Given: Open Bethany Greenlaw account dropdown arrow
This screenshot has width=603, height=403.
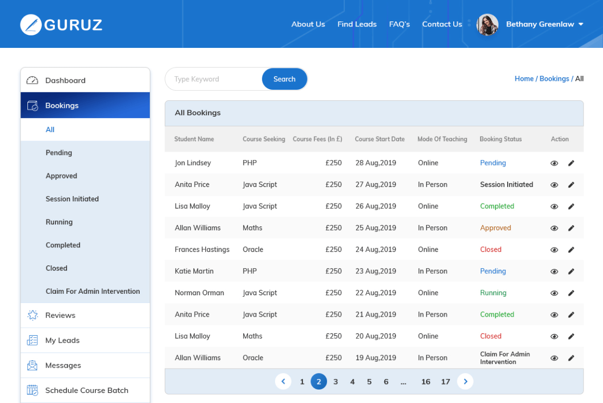Looking at the screenshot, I should pos(581,24).
